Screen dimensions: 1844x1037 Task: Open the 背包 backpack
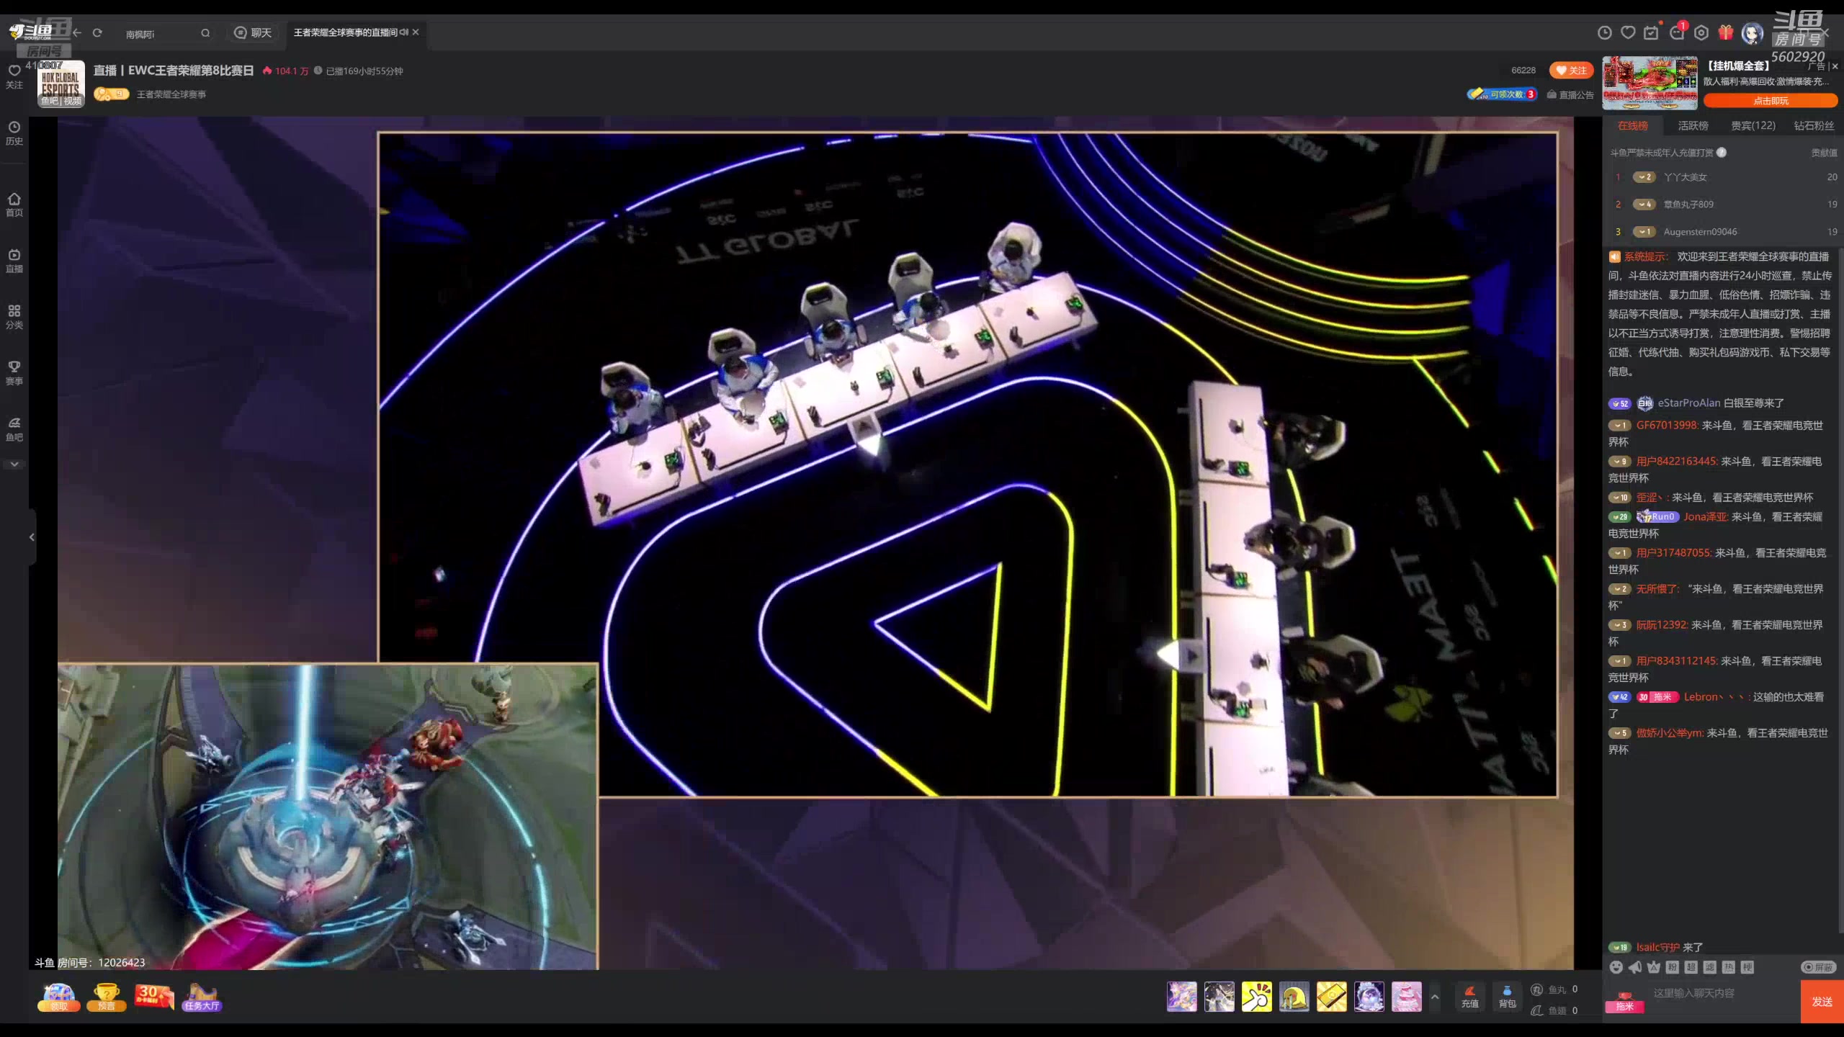[1508, 997]
